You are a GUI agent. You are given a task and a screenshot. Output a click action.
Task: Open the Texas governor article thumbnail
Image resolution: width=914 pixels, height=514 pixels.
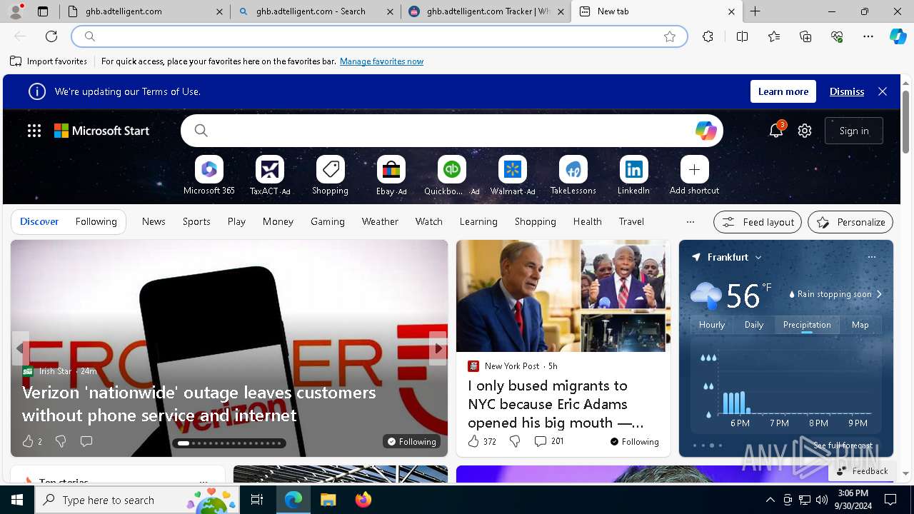pyautogui.click(x=563, y=296)
